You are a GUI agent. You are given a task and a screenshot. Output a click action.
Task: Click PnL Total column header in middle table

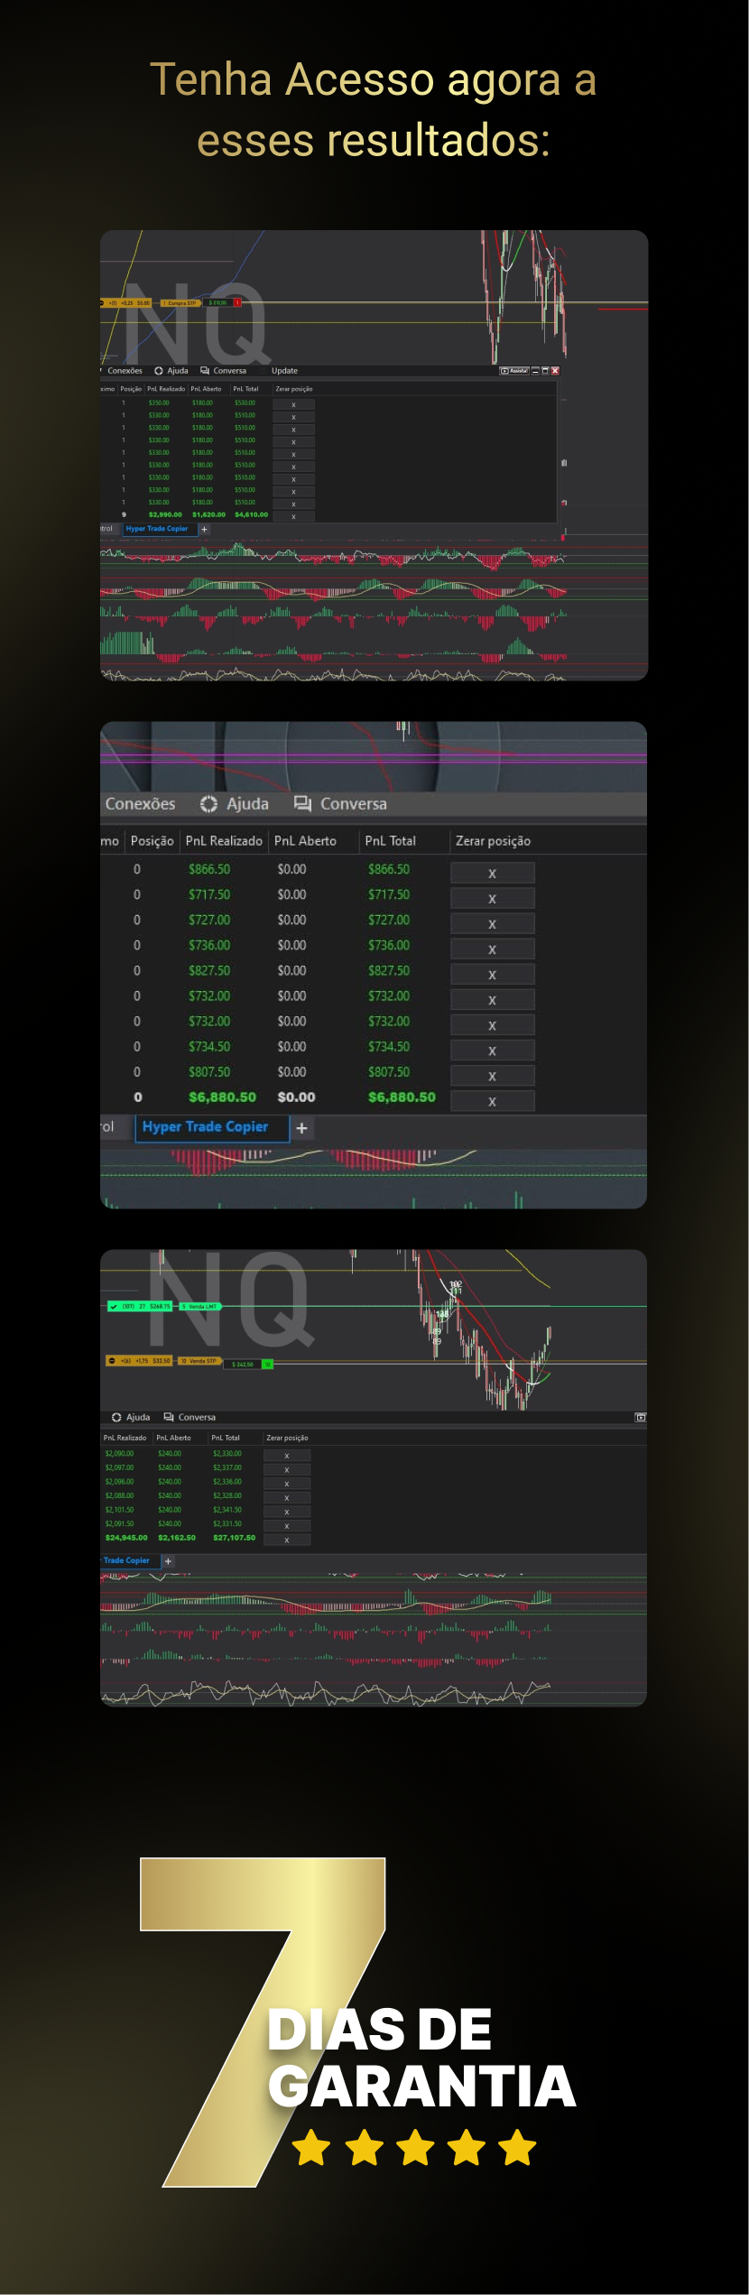[x=390, y=841]
